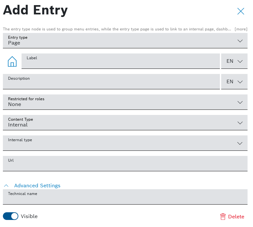Click the red trash can icon
Image resolution: width=253 pixels, height=227 pixels.
(223, 217)
